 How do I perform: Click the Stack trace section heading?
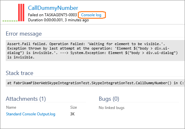[x=19, y=73]
